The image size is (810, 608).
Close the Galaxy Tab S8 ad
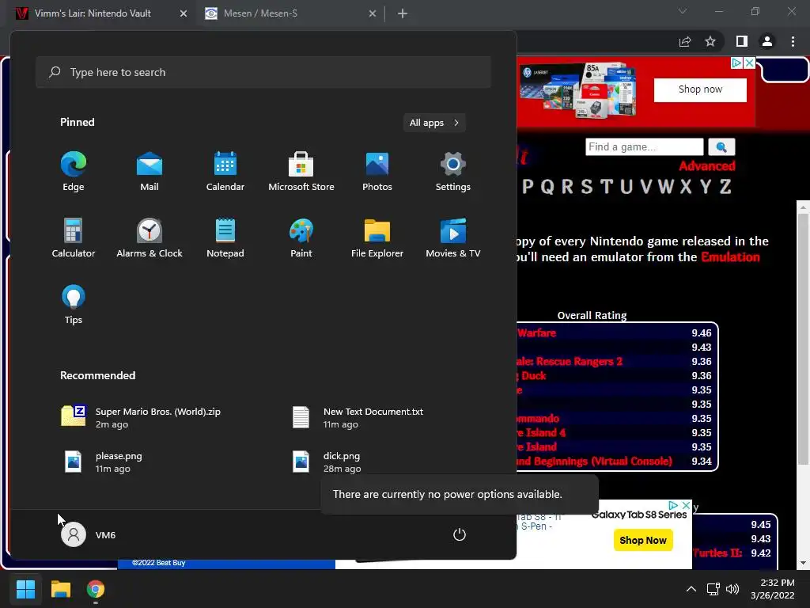[686, 505]
